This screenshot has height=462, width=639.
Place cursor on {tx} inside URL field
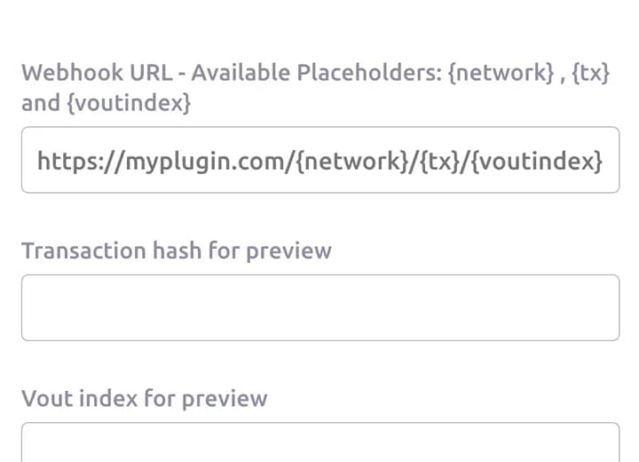click(439, 161)
